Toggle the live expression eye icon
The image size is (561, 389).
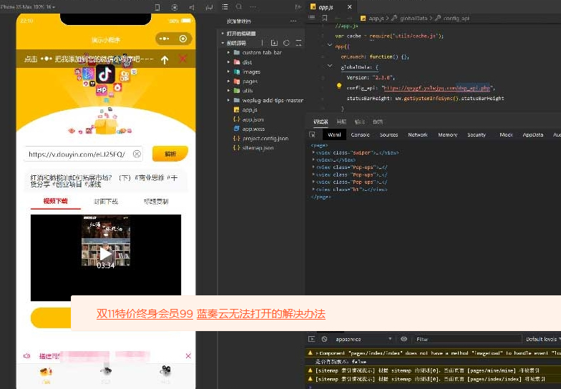tap(404, 339)
